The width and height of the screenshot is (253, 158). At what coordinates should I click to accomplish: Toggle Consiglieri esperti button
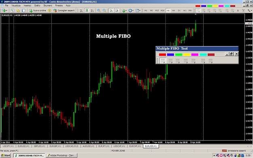tap(64, 11)
